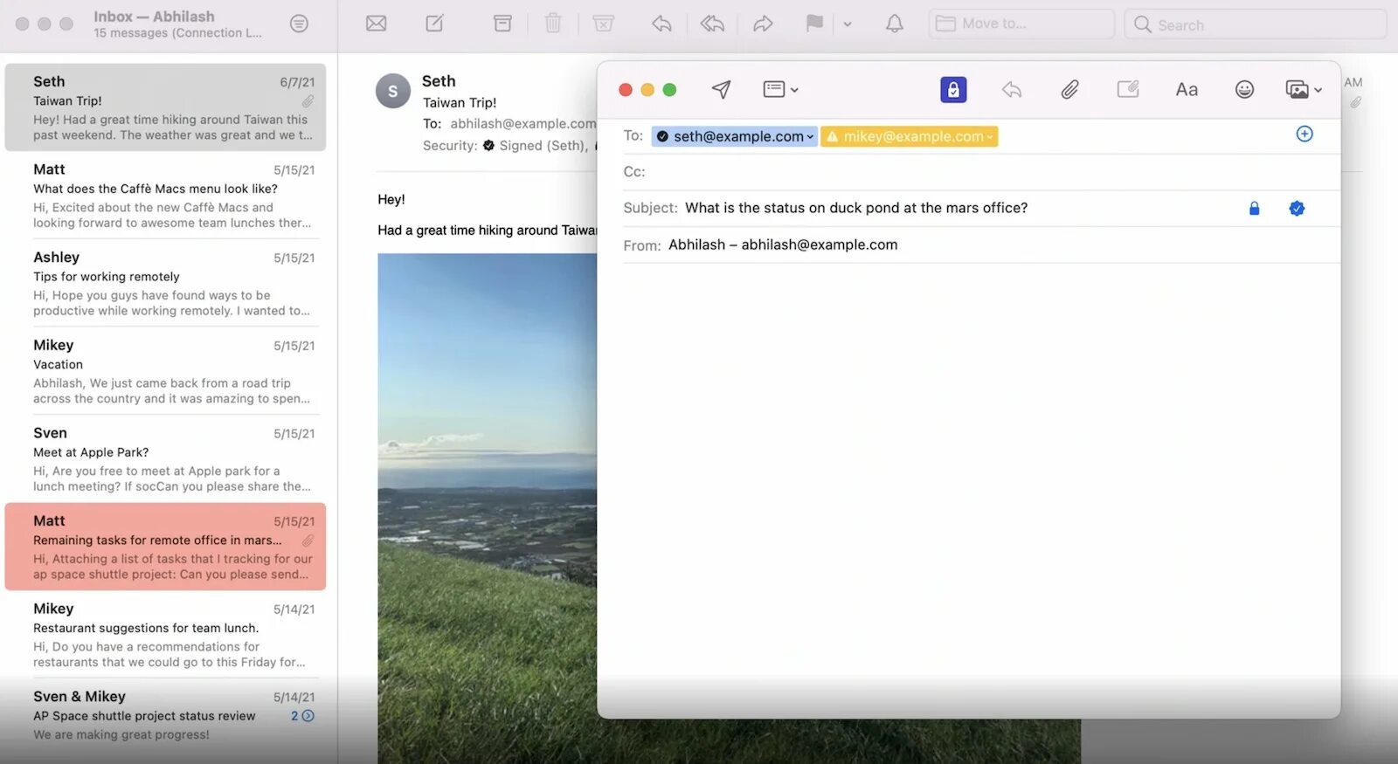Viewport: 1398px width, 764px height.
Task: Toggle the encryption lock button in the compose toolbar
Action: [x=953, y=89]
